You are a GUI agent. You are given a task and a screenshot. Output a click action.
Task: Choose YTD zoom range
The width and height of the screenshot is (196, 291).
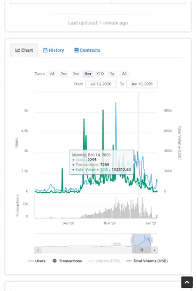point(100,74)
